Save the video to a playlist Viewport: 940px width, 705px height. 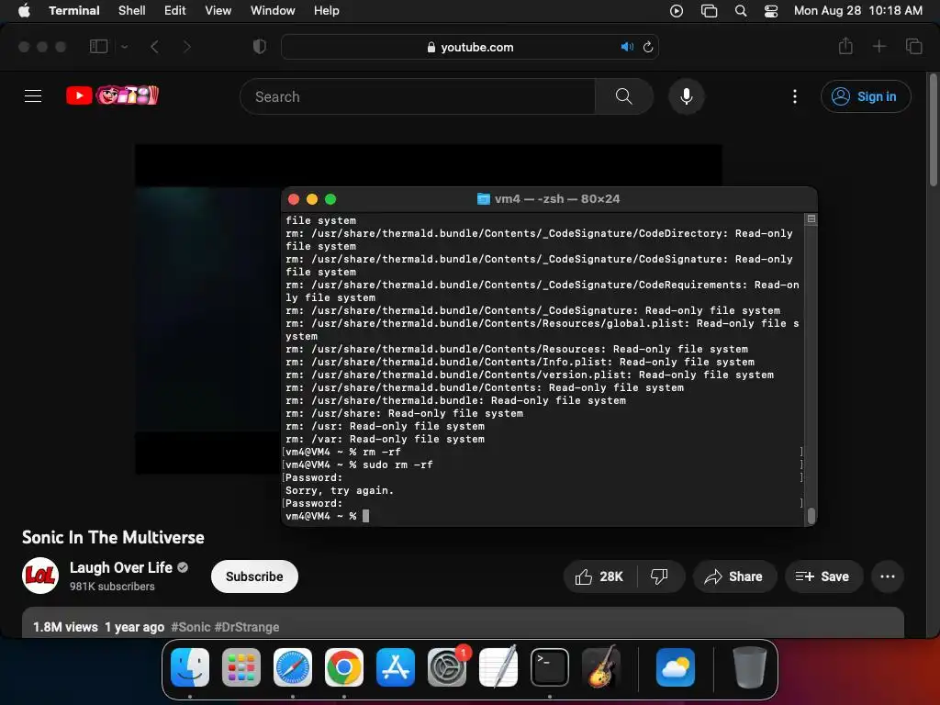click(x=823, y=576)
